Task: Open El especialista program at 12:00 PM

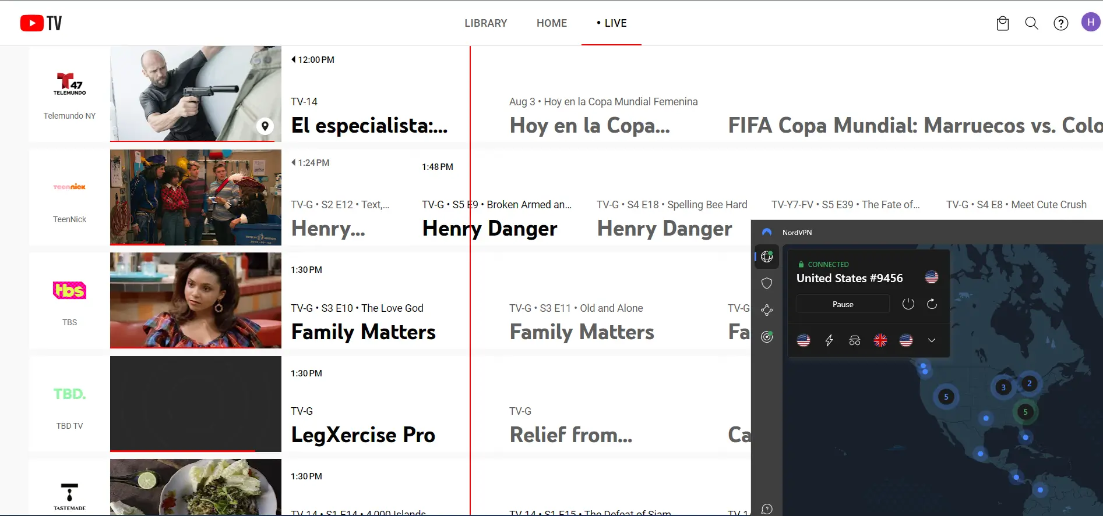Action: pyautogui.click(x=369, y=125)
